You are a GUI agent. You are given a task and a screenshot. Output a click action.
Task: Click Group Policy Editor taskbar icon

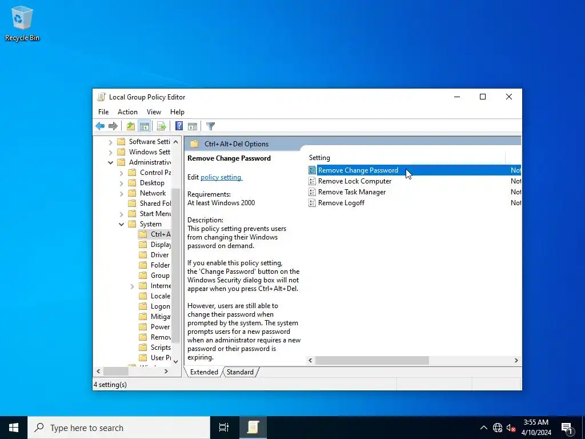[x=253, y=428]
